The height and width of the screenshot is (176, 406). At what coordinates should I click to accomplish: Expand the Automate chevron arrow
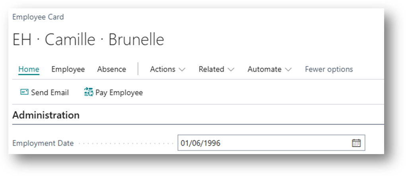[288, 69]
